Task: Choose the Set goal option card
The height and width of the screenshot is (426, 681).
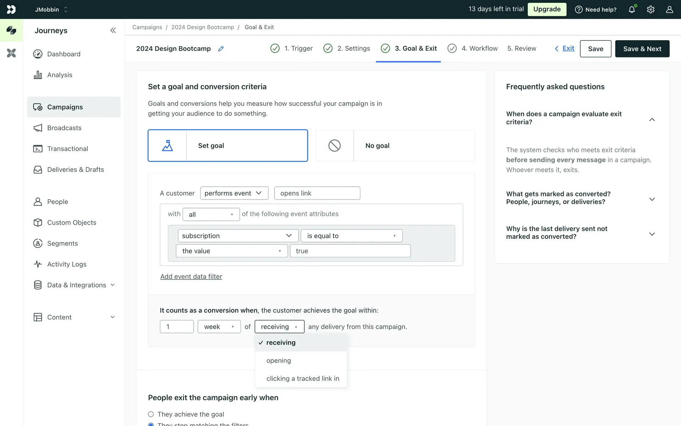Action: (x=228, y=146)
